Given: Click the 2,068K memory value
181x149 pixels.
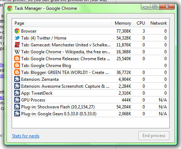Looking at the screenshot, I should [125, 114].
